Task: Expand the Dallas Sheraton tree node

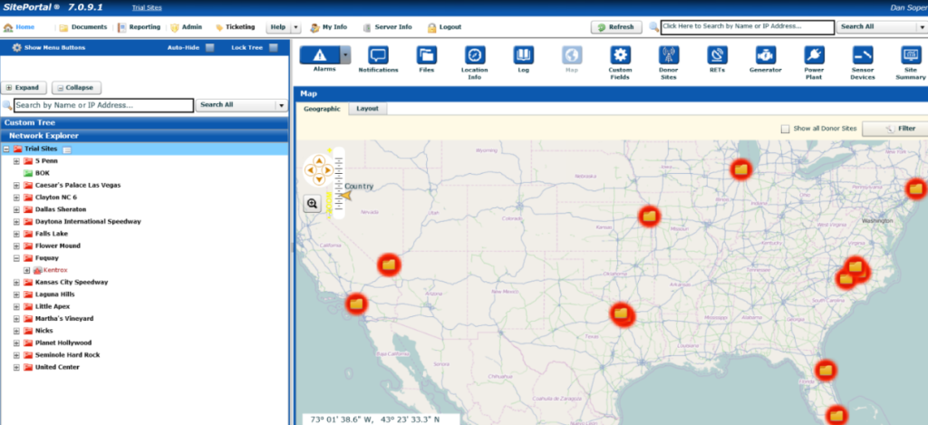Action: click(x=16, y=209)
